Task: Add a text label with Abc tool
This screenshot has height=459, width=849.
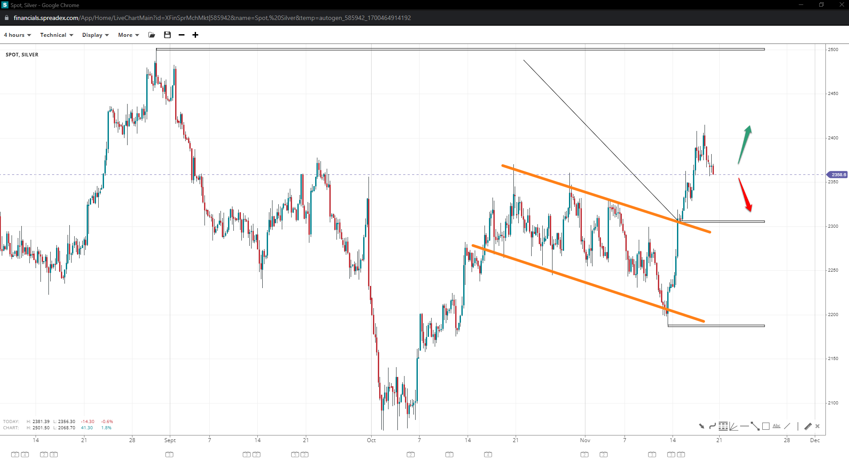Action: click(777, 426)
